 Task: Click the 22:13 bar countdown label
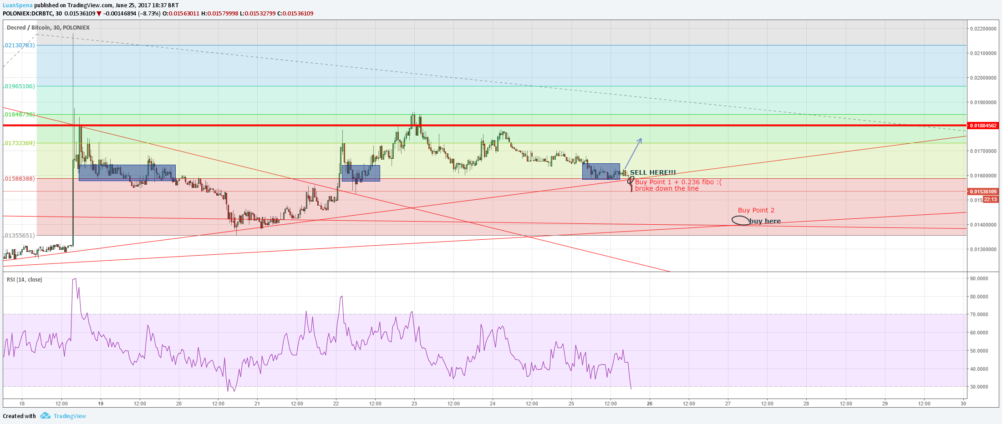click(991, 199)
